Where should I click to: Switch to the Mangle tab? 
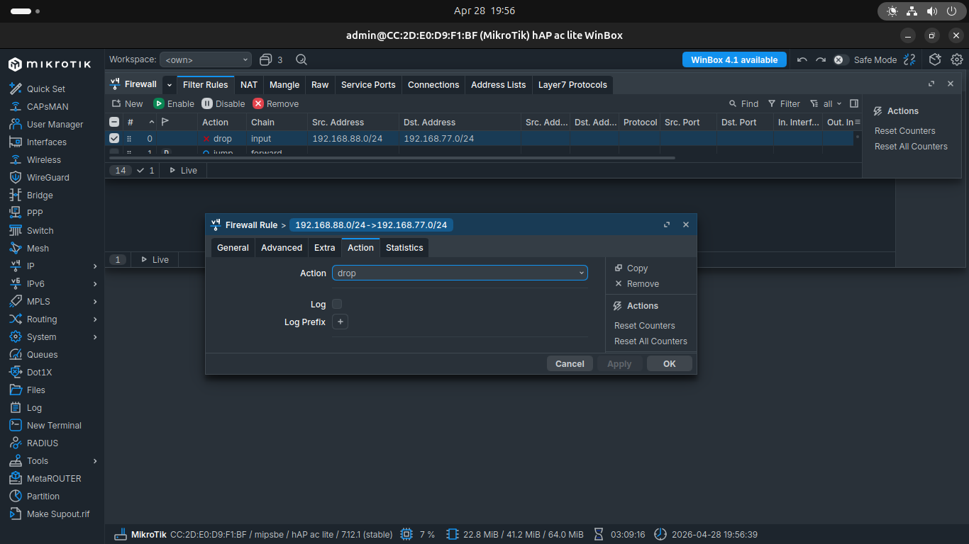point(284,84)
